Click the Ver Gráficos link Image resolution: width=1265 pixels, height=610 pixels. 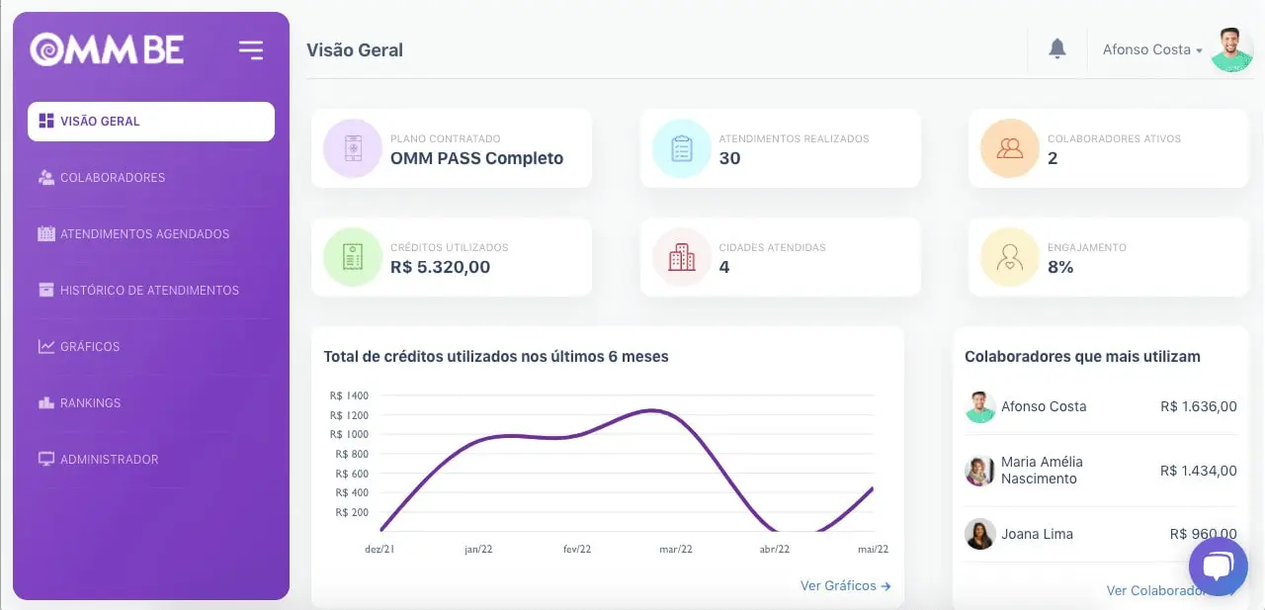pyautogui.click(x=845, y=585)
